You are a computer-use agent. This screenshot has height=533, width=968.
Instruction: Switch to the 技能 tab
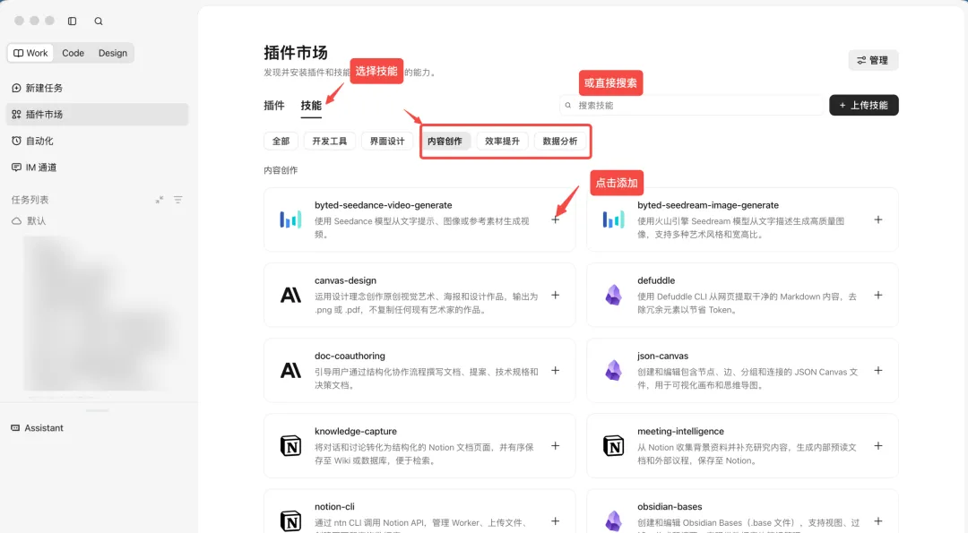pyautogui.click(x=311, y=106)
